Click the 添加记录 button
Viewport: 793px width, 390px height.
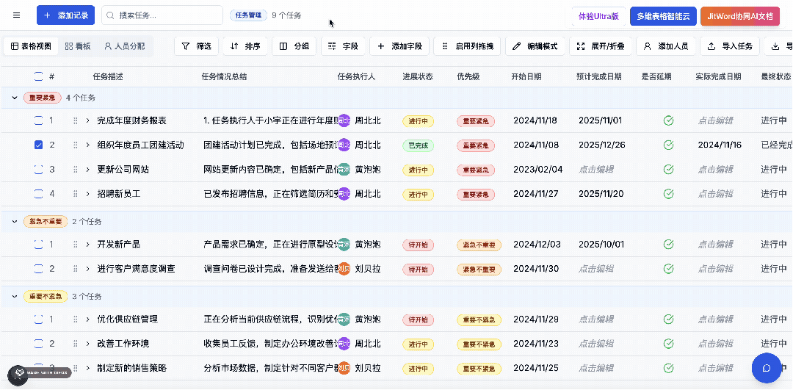pos(66,15)
